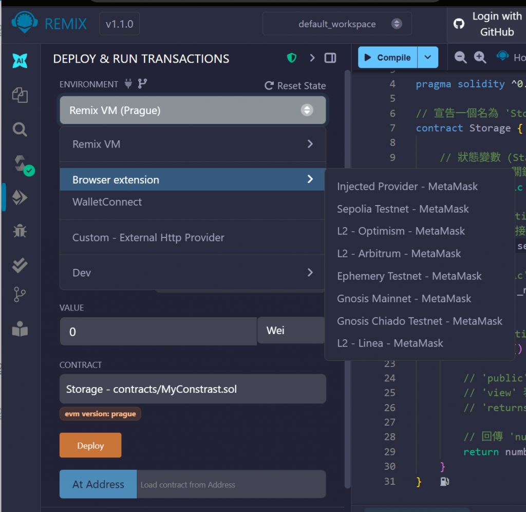Click 'contract Storage' on line 7
526x512 pixels.
[x=463, y=128]
